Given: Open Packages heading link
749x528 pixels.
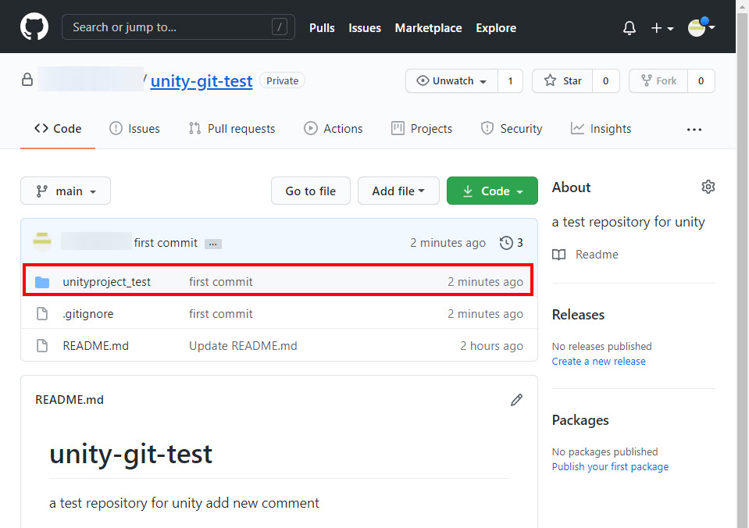Looking at the screenshot, I should coord(580,420).
